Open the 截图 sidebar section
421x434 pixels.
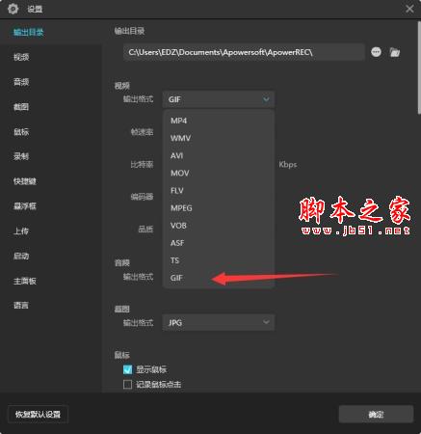(21, 107)
